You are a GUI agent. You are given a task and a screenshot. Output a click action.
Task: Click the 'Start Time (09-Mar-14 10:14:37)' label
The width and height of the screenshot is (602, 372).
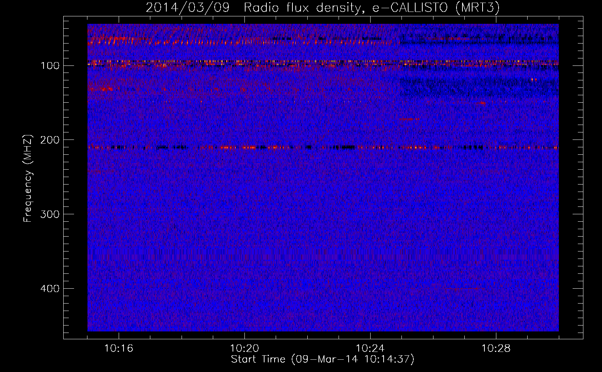pyautogui.click(x=323, y=359)
